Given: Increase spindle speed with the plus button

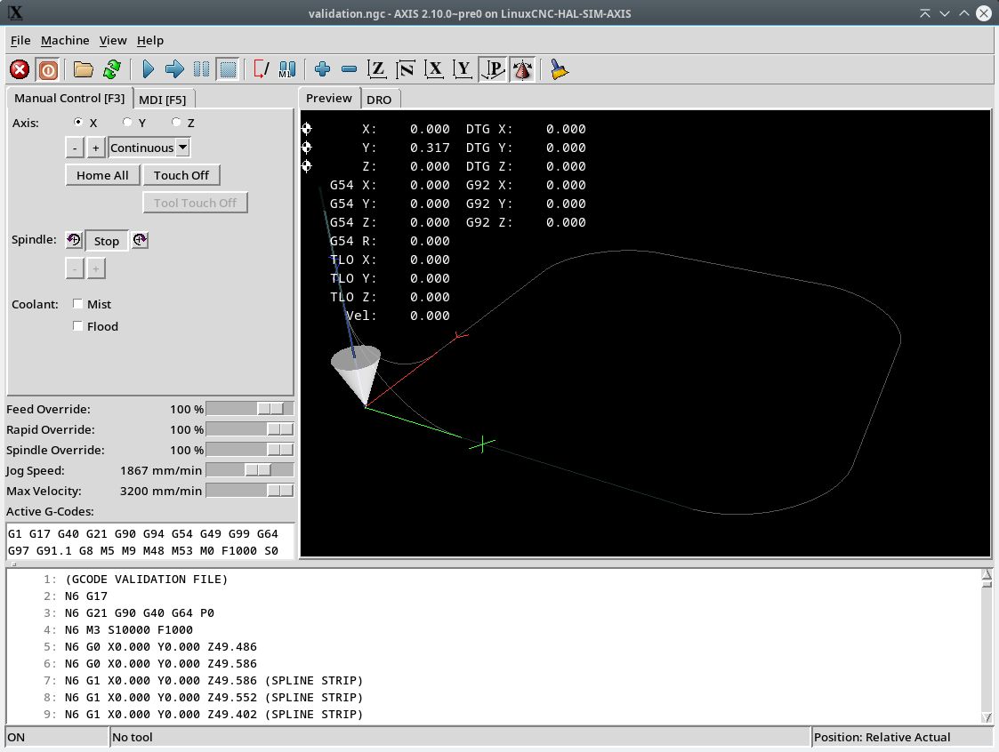Looking at the screenshot, I should click(95, 268).
